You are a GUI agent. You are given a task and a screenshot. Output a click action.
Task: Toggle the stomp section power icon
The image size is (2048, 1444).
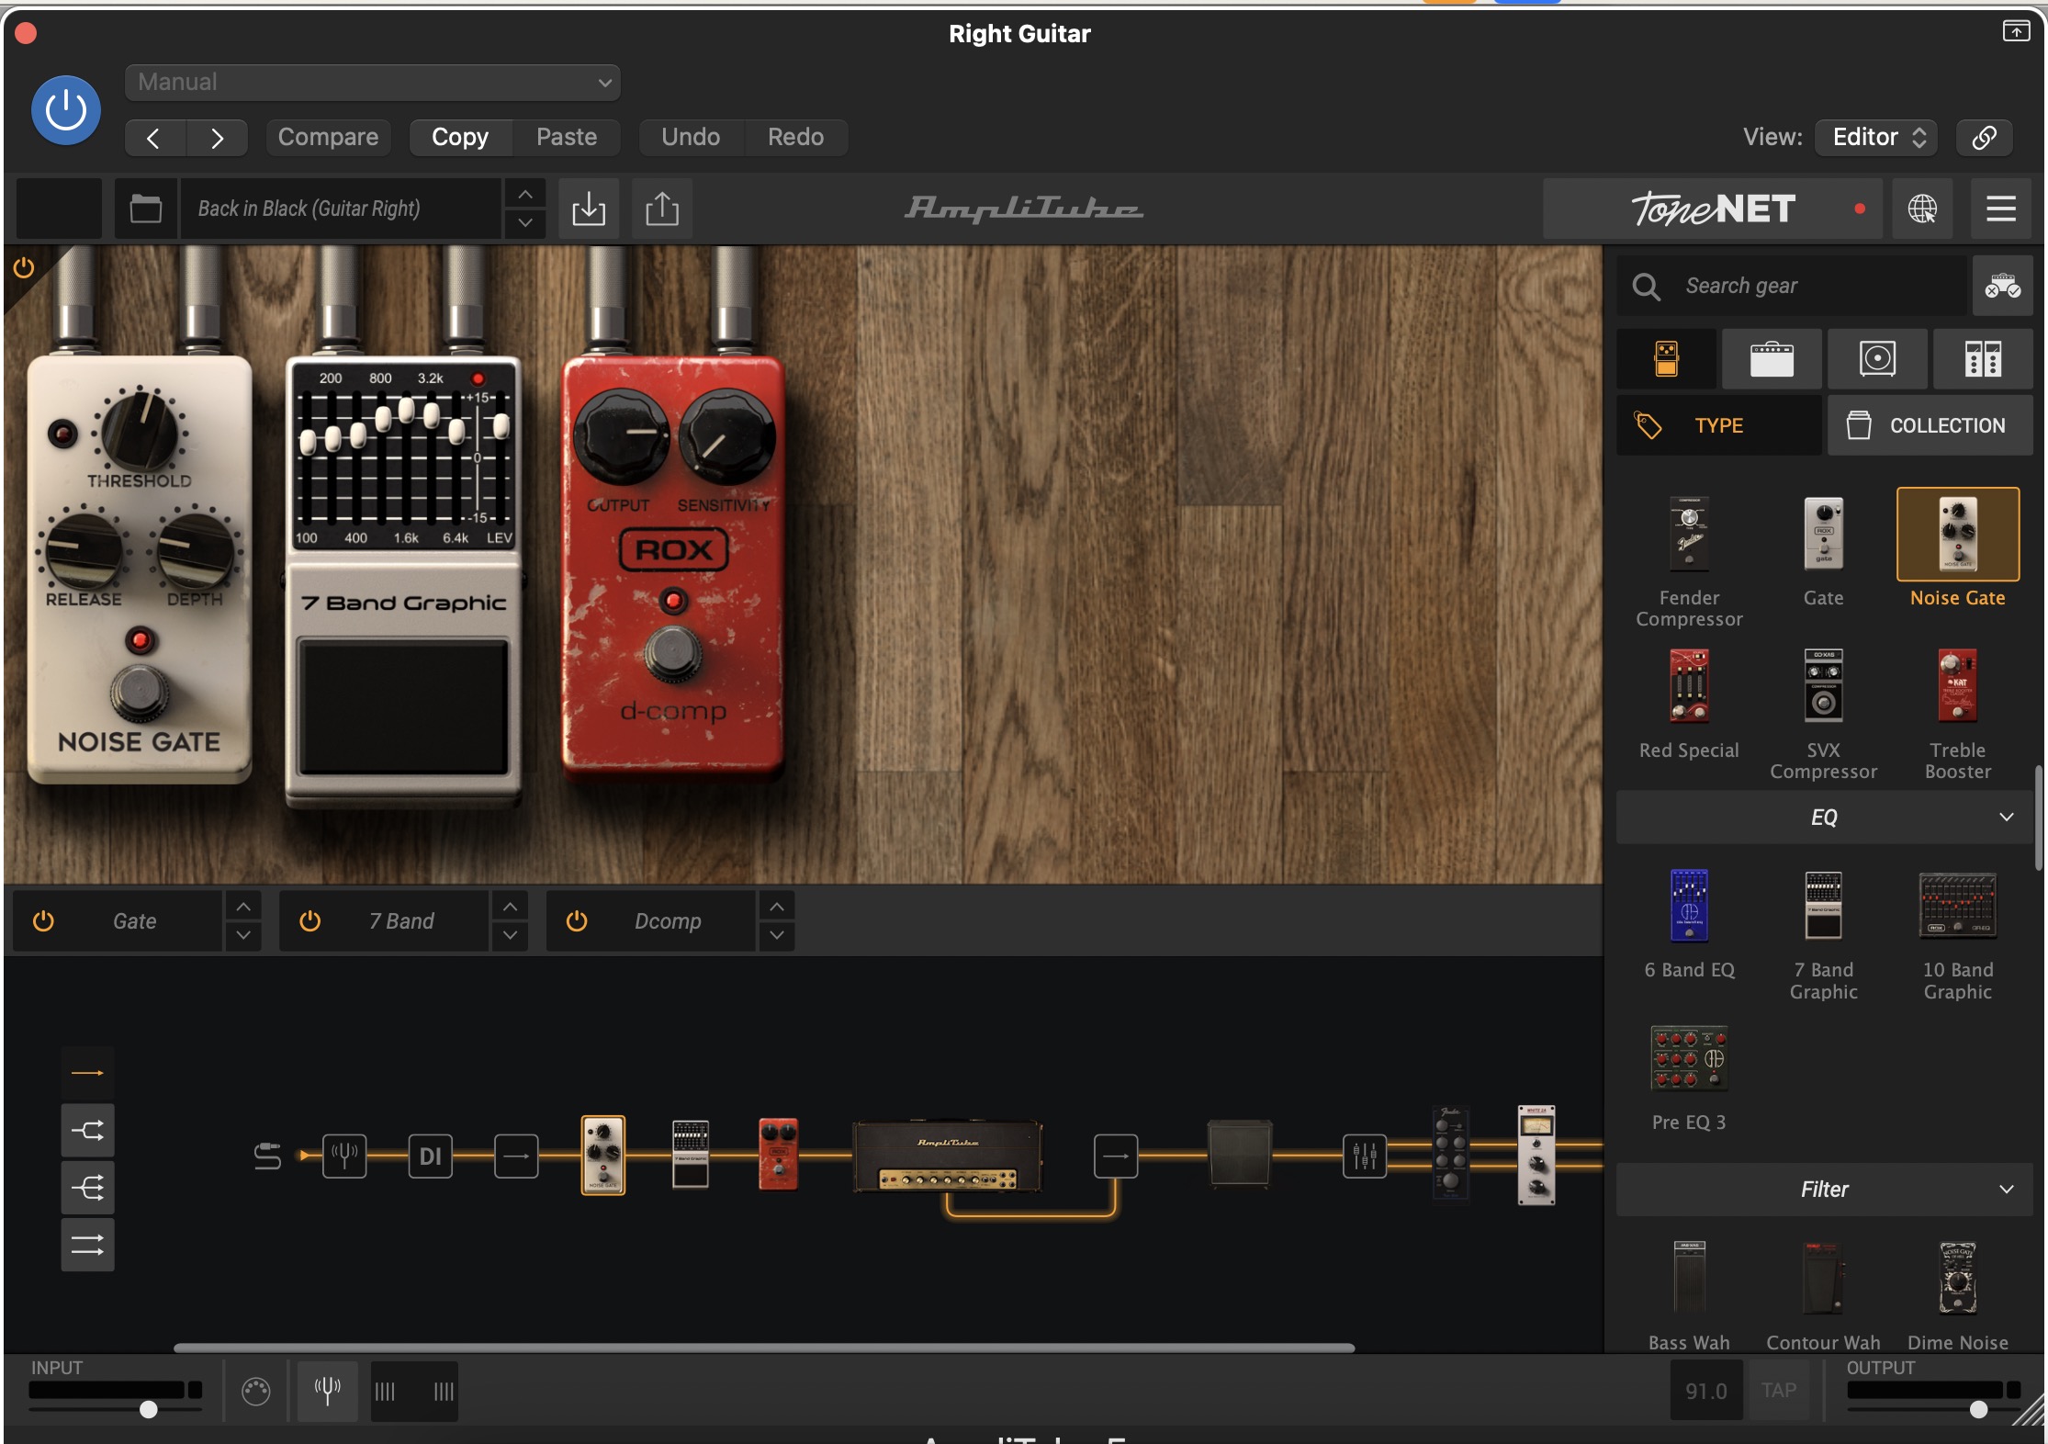(x=24, y=268)
